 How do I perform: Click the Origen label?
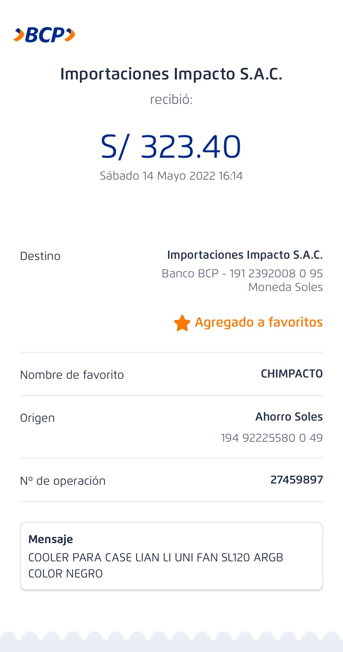37,418
